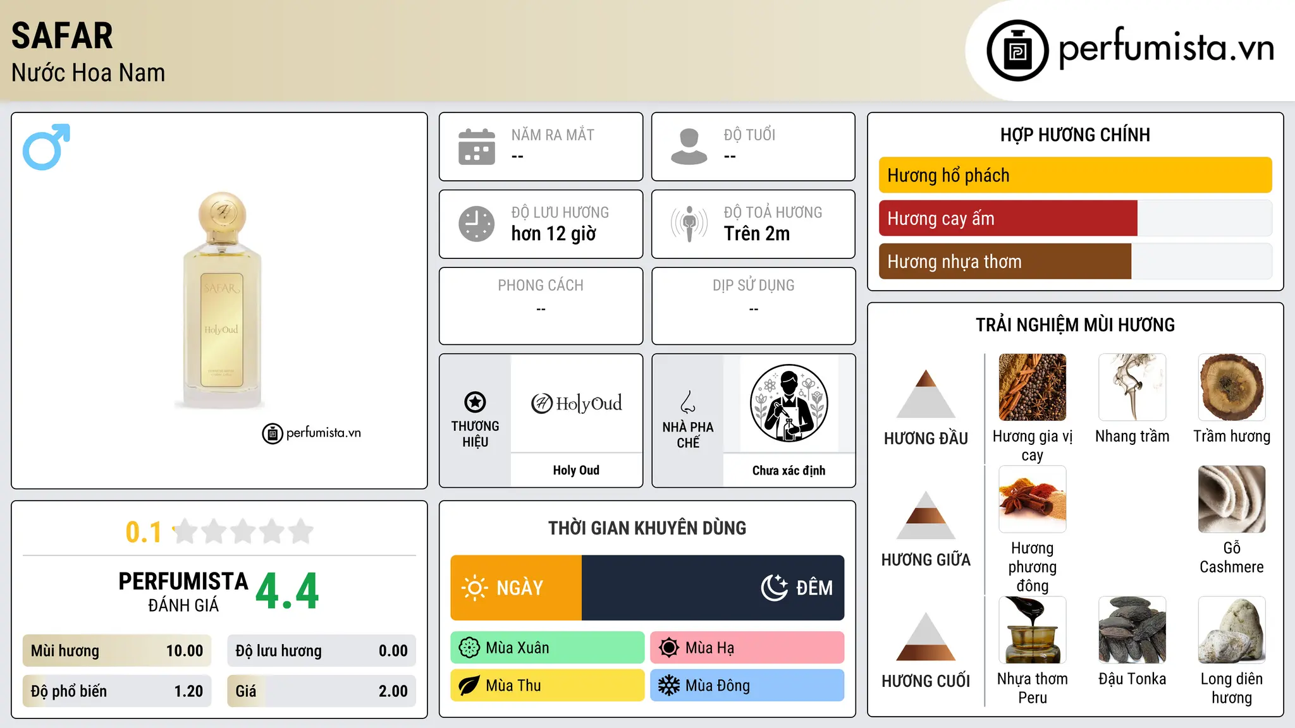Select the Đậu Tonka note image
The image size is (1295, 728).
1132,630
